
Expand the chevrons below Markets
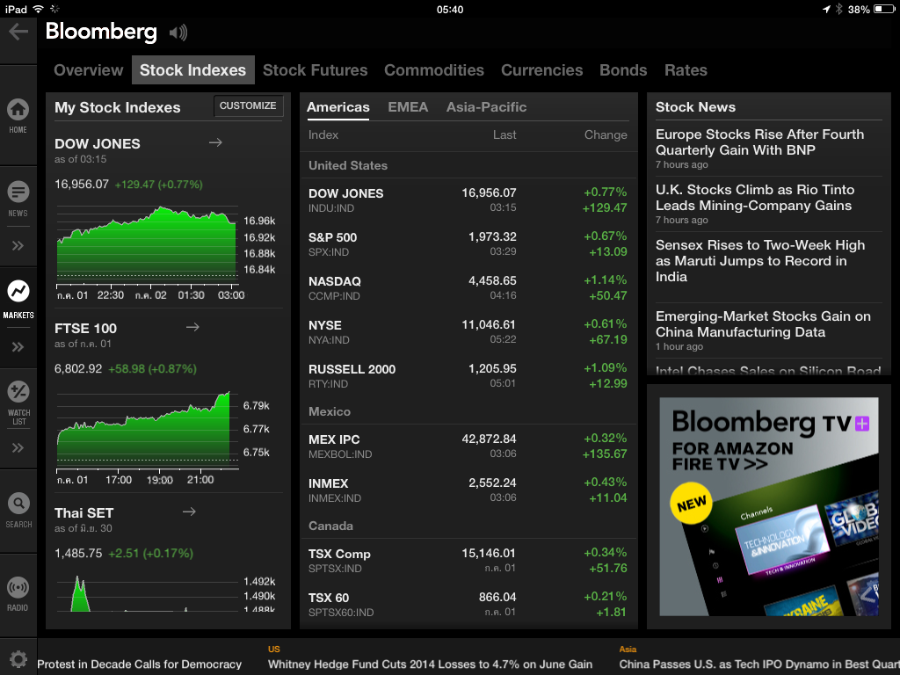pyautogui.click(x=18, y=346)
